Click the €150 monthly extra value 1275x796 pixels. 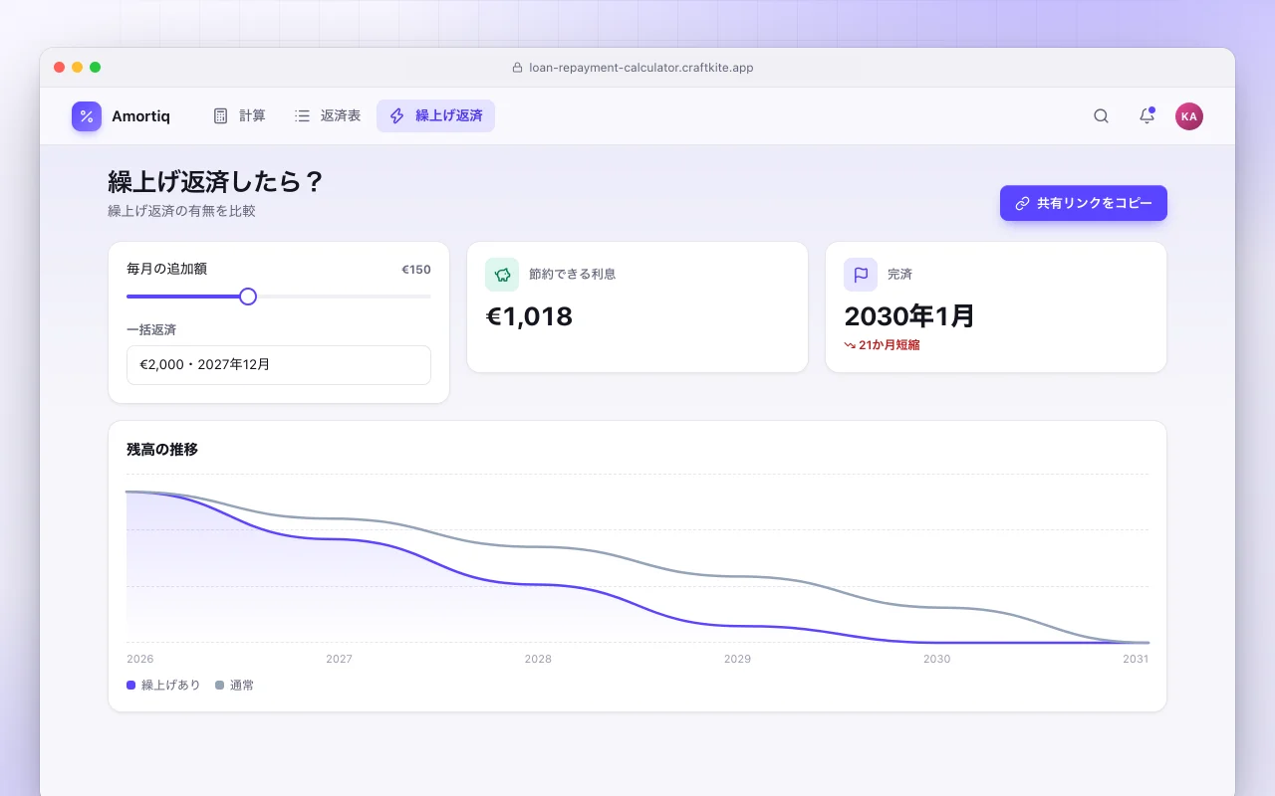[x=416, y=270]
